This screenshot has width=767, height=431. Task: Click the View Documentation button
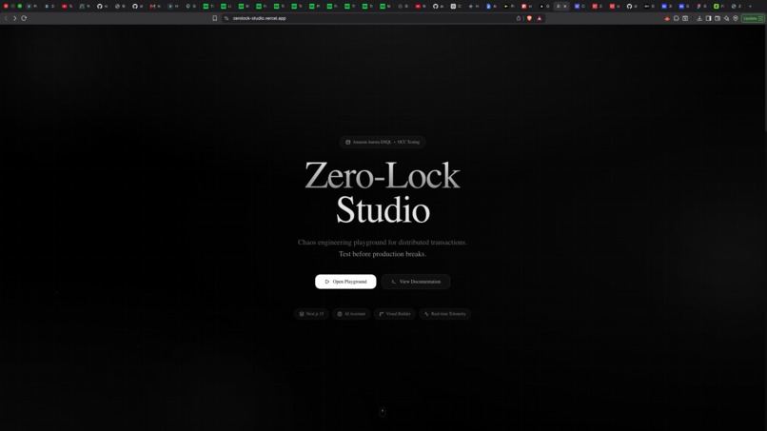click(416, 282)
